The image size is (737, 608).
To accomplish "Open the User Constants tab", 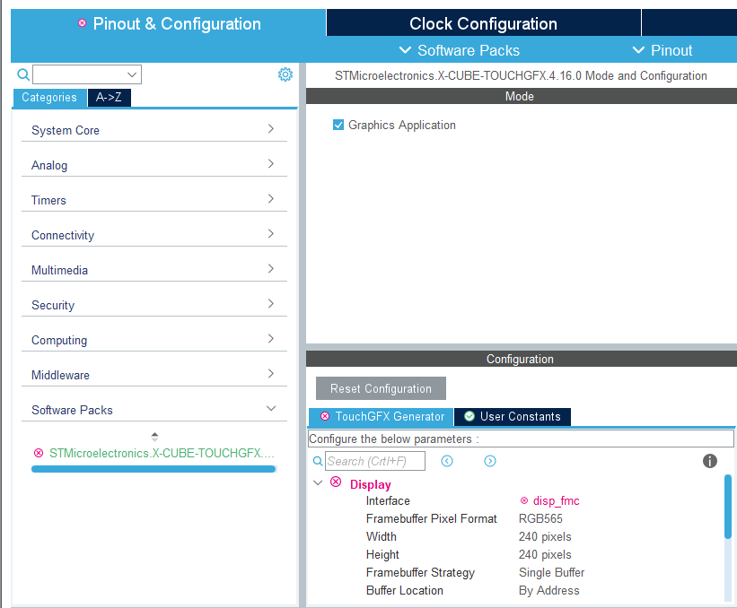I will coord(513,416).
